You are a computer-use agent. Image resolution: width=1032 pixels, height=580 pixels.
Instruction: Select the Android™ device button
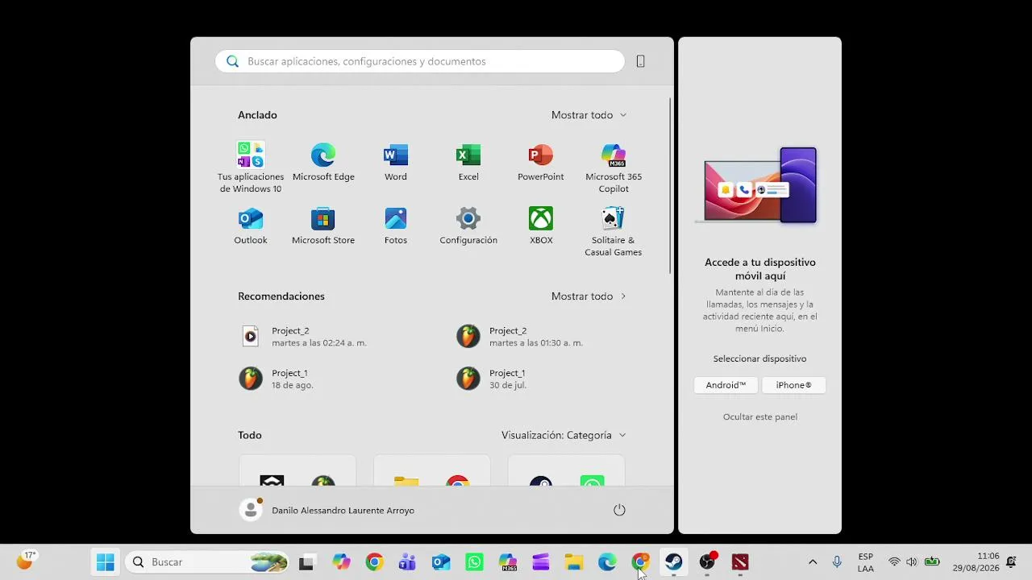pos(726,385)
